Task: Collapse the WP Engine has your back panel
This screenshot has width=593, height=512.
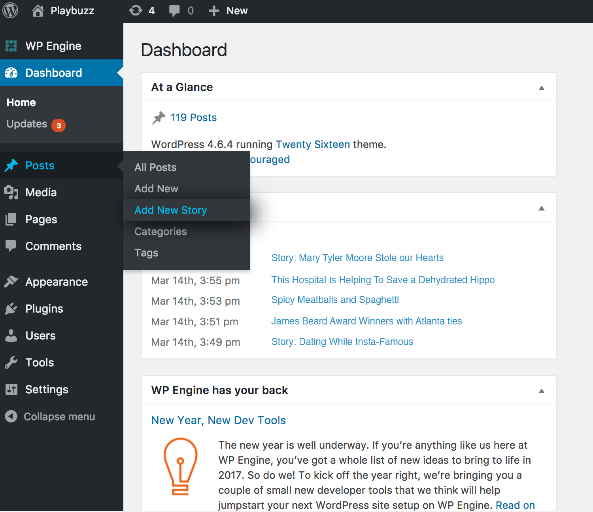Action: (541, 391)
